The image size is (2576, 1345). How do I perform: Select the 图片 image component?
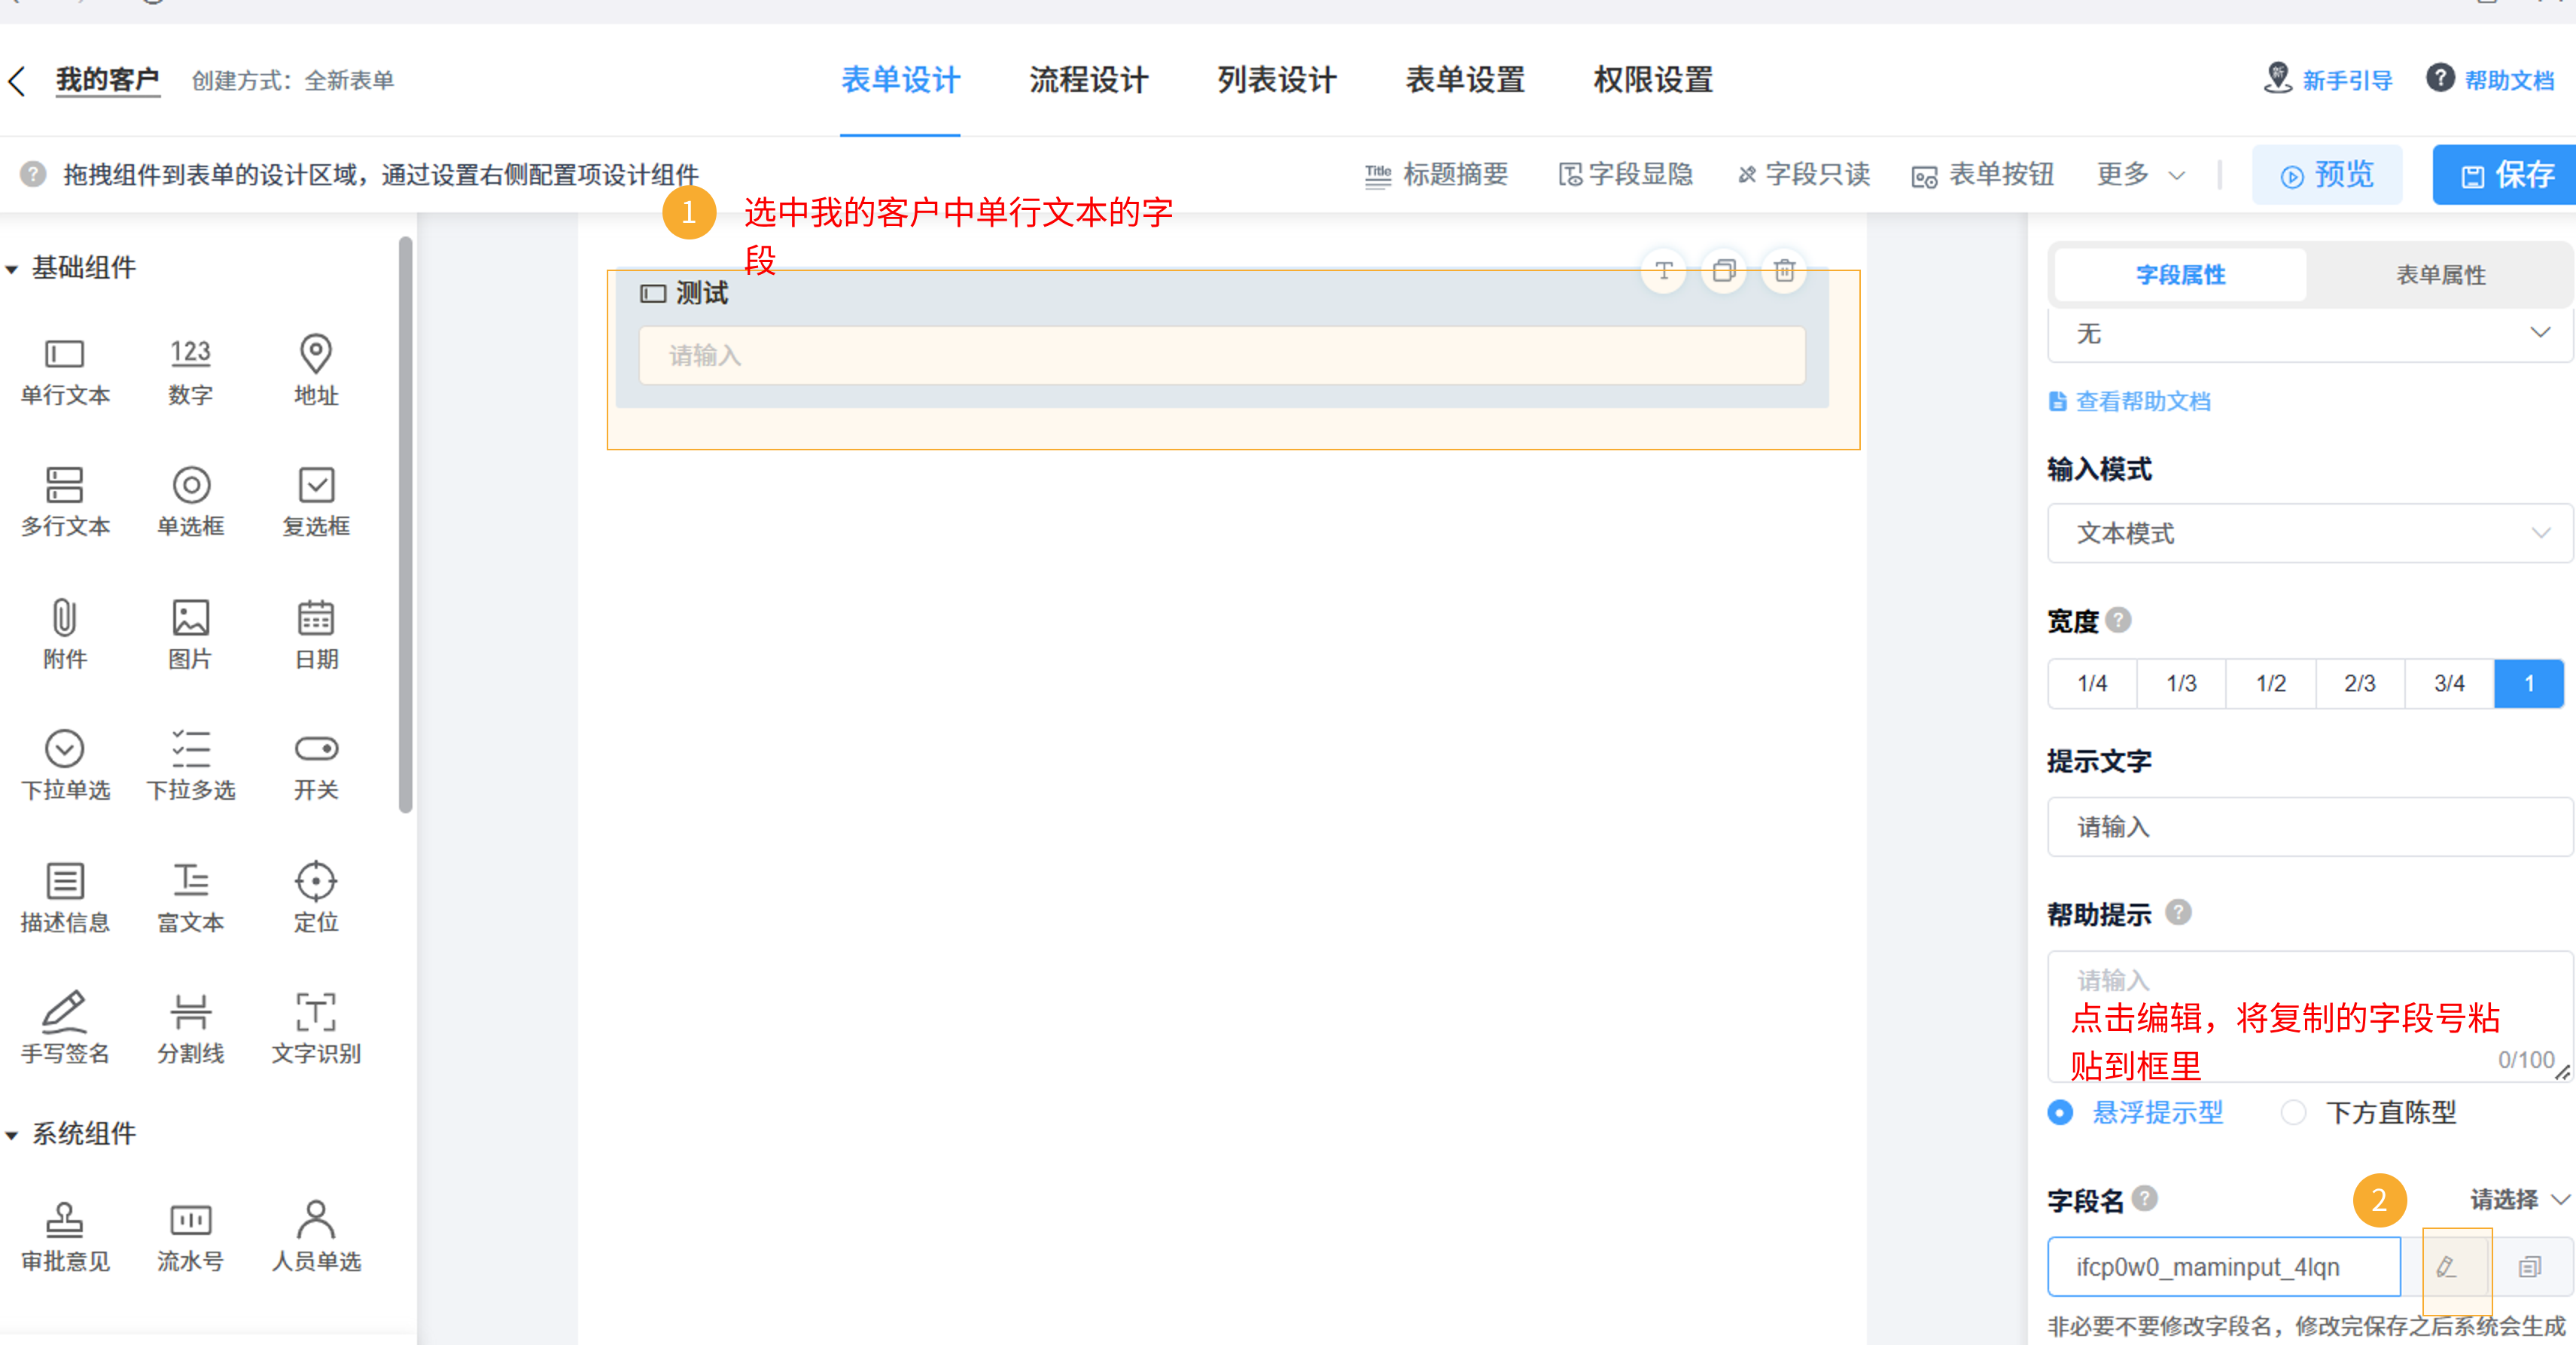(190, 635)
